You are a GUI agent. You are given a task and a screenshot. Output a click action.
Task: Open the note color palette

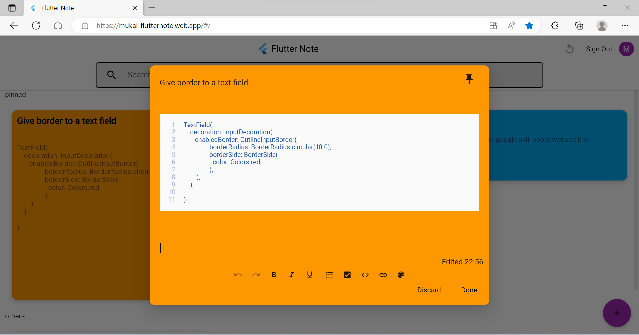coord(401,275)
